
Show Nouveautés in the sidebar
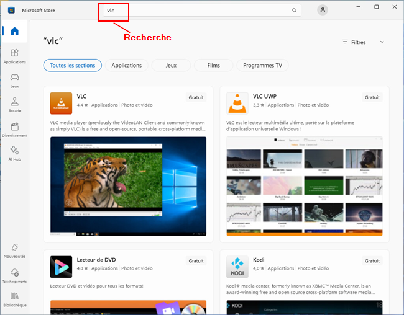coord(15,251)
